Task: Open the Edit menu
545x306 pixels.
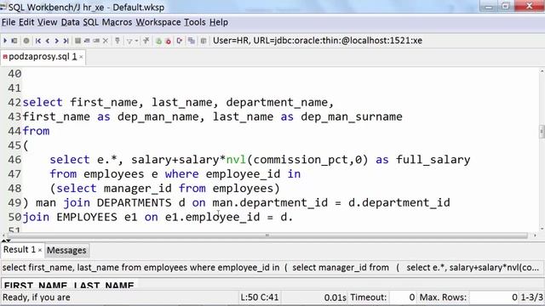Action: tap(26, 22)
